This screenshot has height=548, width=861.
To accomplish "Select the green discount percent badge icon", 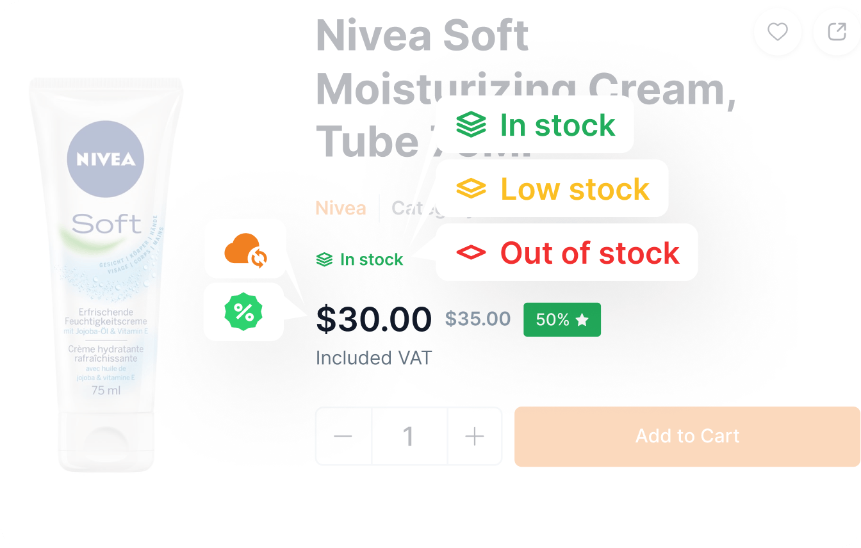I will [x=244, y=312].
